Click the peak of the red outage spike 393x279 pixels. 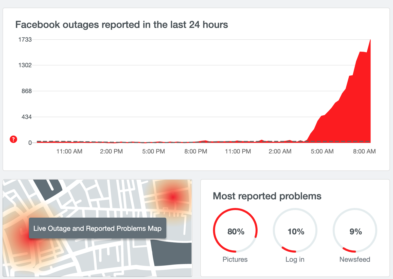tap(370, 40)
